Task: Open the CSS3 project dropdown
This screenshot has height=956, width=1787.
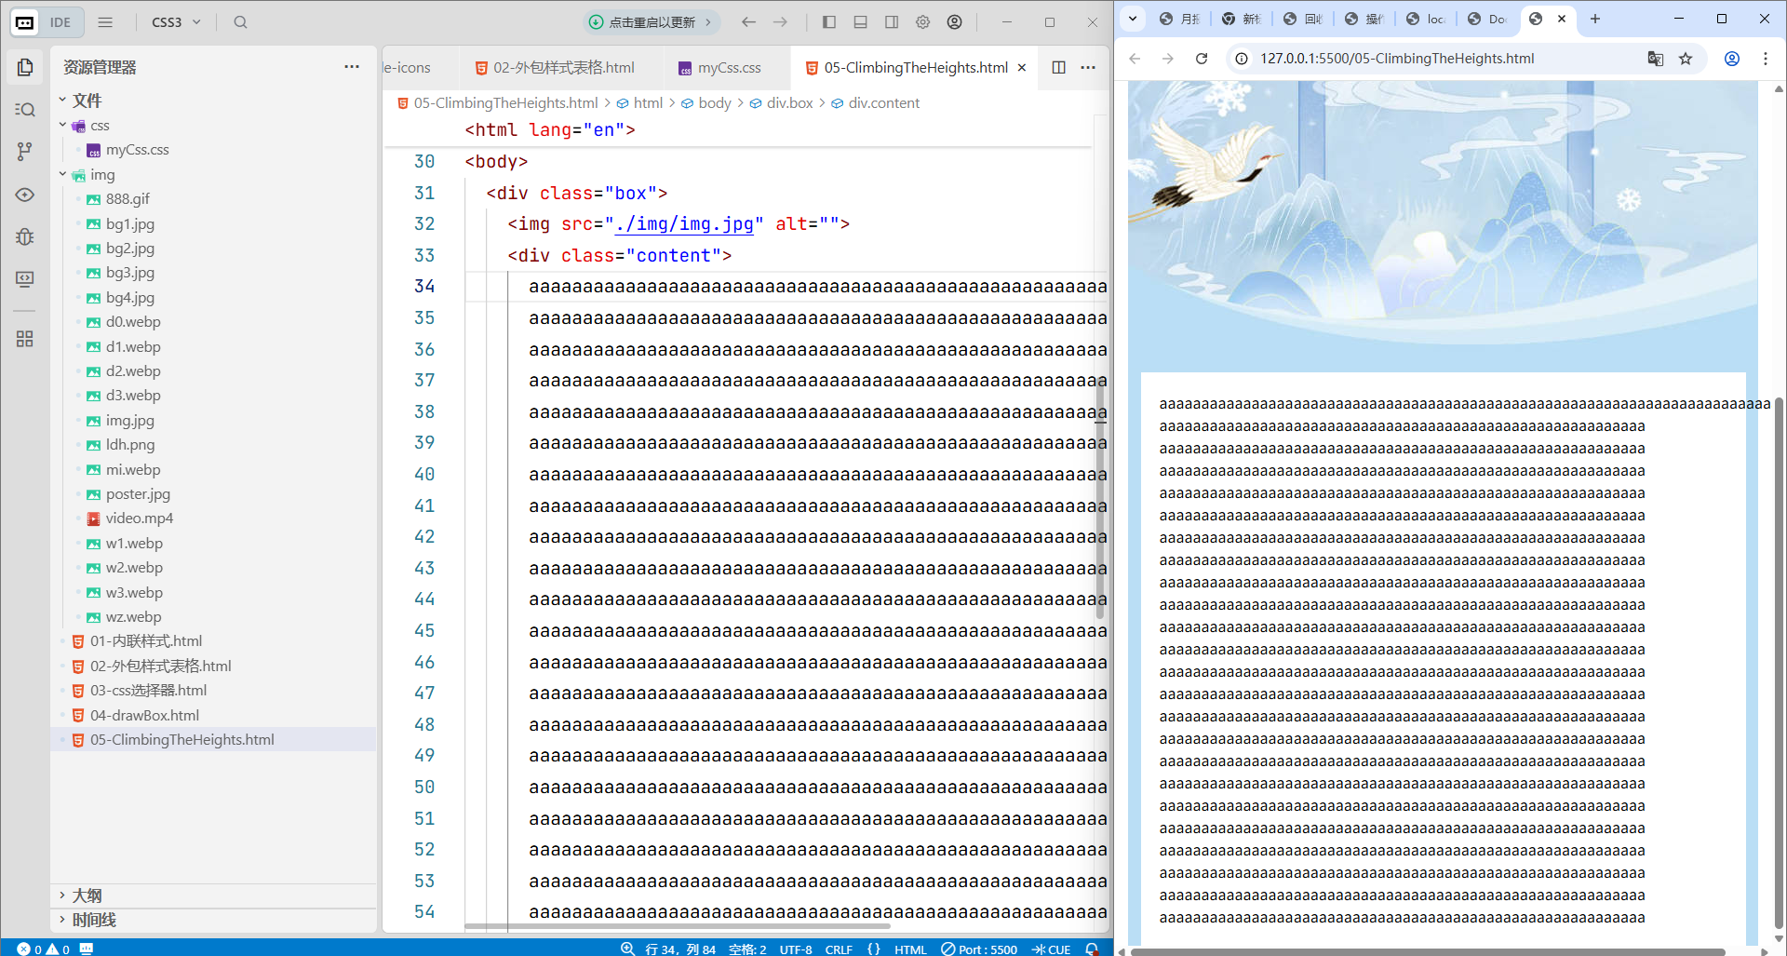Action: [x=176, y=22]
